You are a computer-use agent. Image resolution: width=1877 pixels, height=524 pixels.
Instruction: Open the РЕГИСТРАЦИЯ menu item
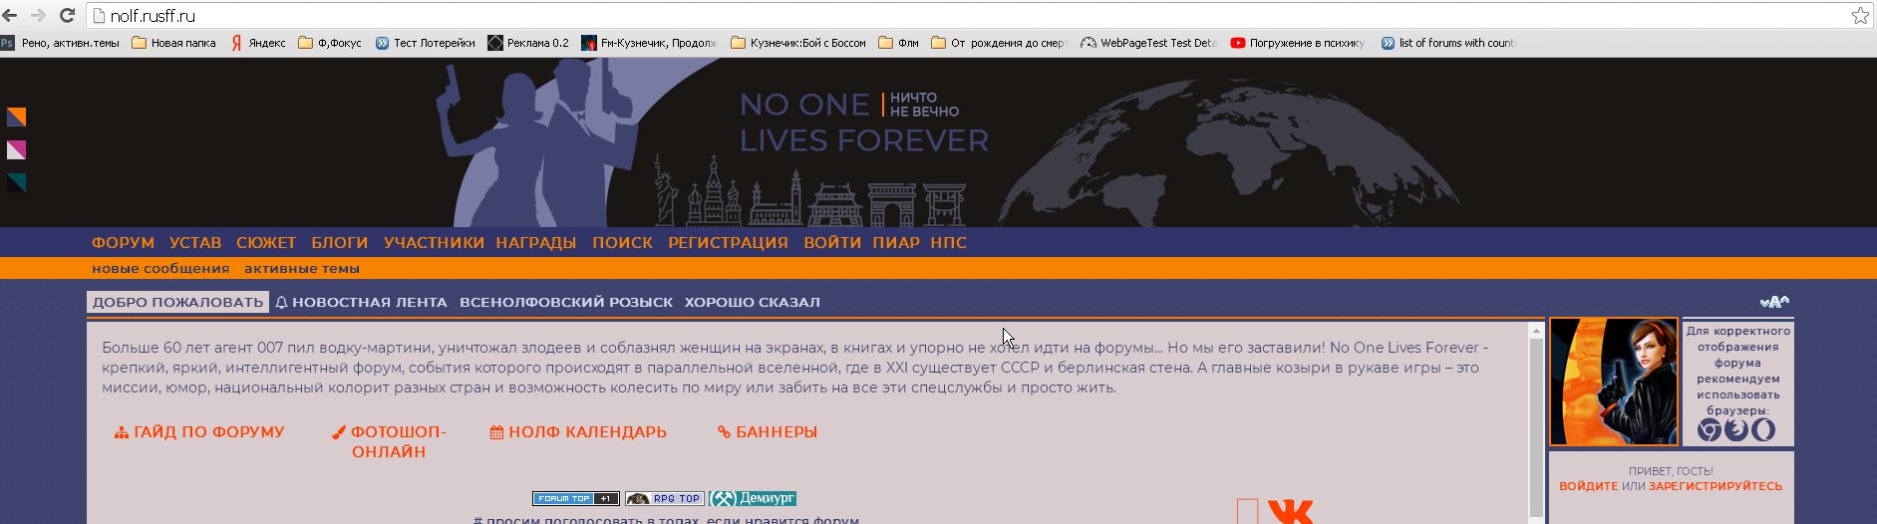(728, 242)
